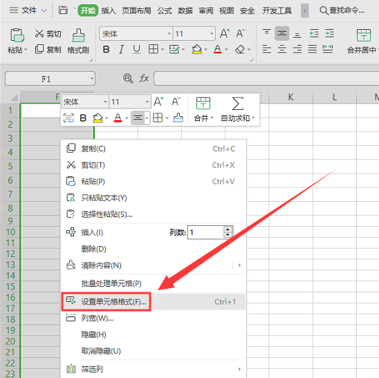Open the Name Box dropdown showing F1
Screen dimensions: 379x378
92,79
